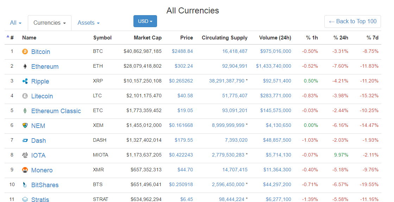Click Ripple 1h change 0.50%
The height and width of the screenshot is (202, 394).
click(x=311, y=81)
